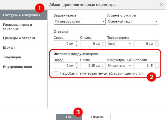166x123 pixels.
Task: Close the paragraph settings dialog
Action: 161,5
